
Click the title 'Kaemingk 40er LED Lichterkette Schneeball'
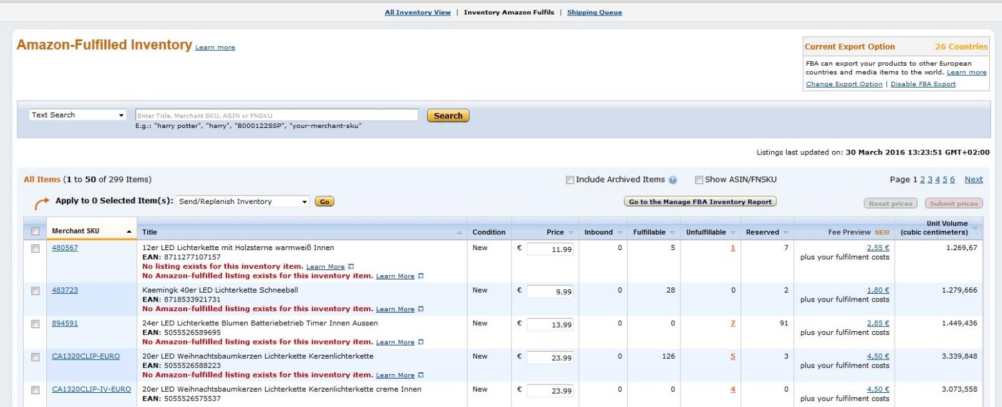(x=220, y=290)
